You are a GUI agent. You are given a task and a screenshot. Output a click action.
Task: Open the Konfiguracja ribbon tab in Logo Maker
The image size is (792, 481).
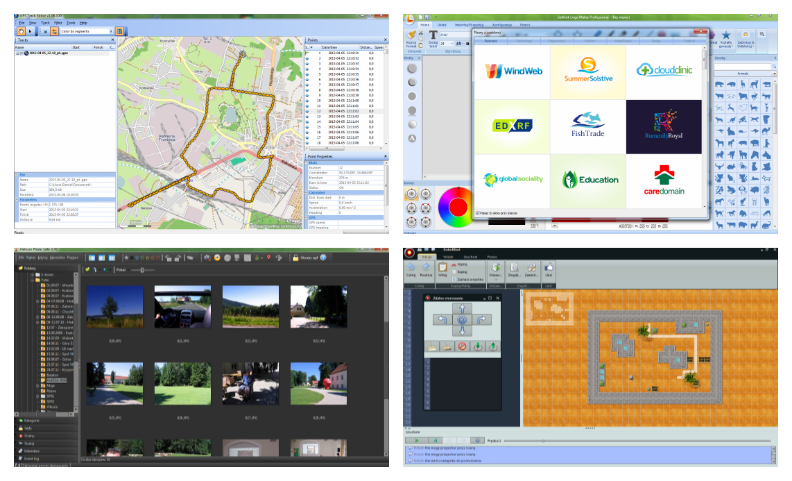coord(502,25)
